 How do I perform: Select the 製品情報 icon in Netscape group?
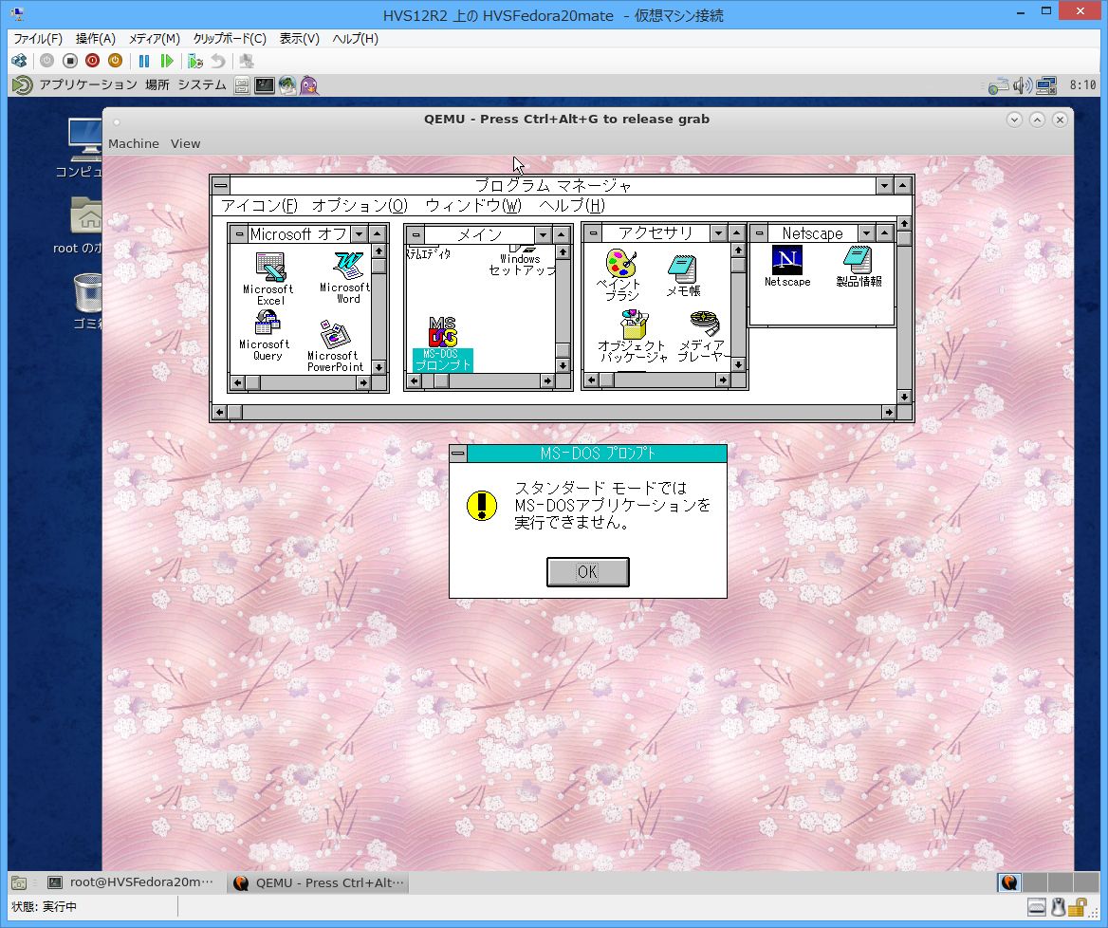coord(859,267)
